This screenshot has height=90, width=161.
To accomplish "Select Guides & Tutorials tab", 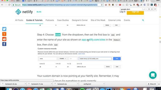I will (x=34, y=20).
